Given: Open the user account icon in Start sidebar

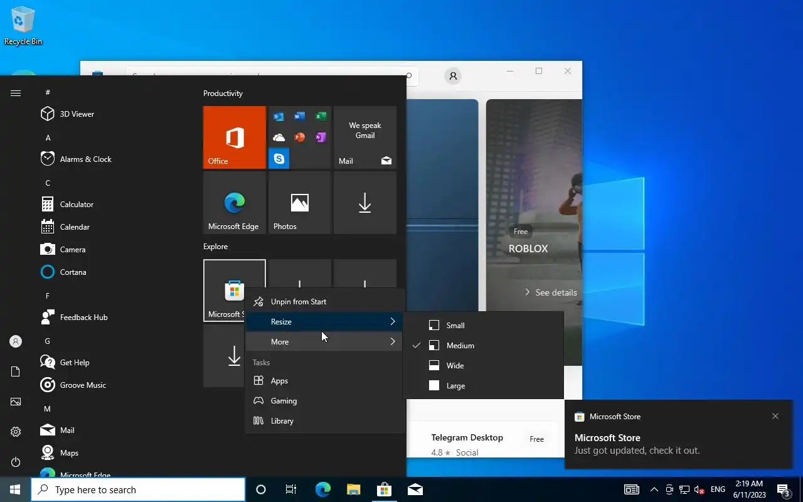Looking at the screenshot, I should [16, 341].
